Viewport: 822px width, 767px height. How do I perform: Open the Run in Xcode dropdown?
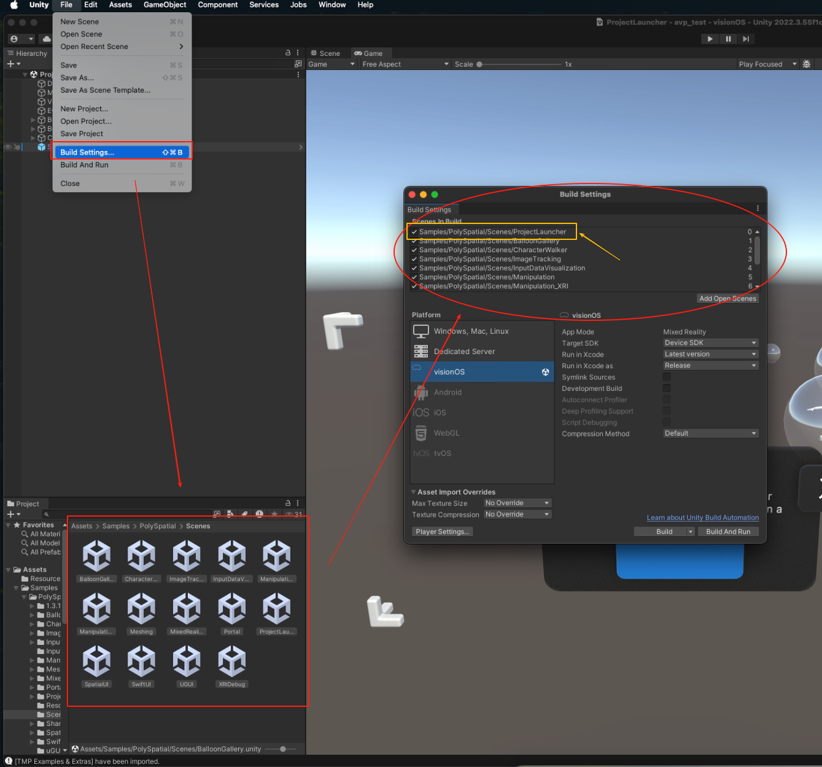point(711,354)
